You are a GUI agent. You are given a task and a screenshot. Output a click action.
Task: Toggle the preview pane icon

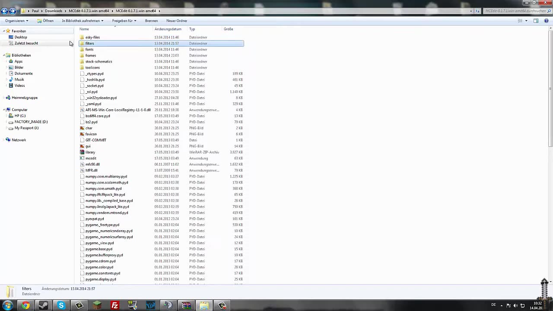536,21
